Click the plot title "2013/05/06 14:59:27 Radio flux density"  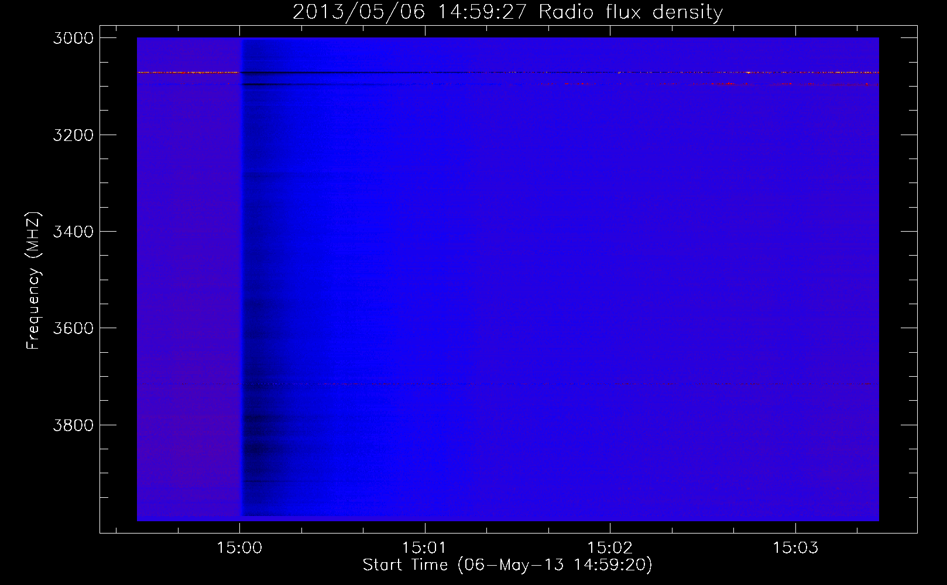coord(507,12)
